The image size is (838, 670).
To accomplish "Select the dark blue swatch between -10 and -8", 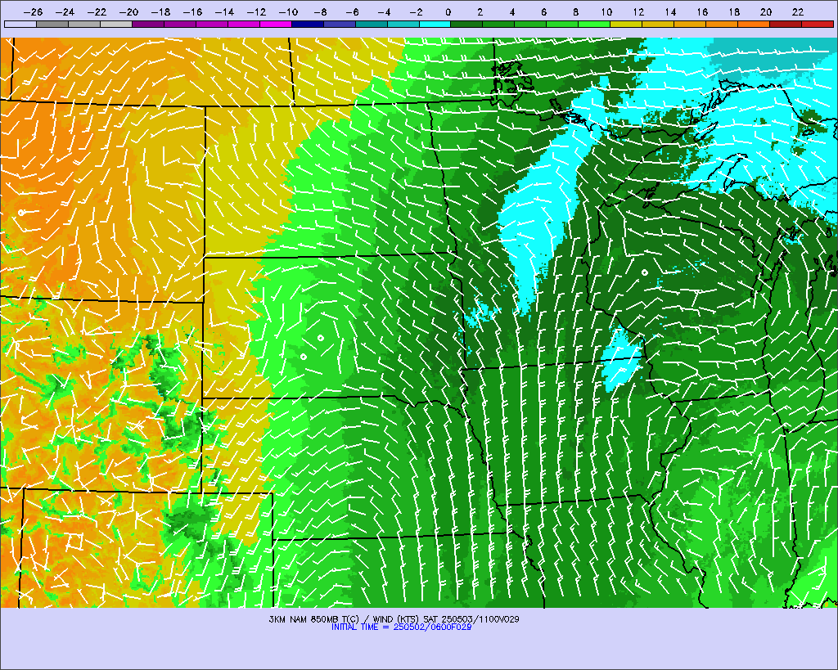I will (x=308, y=24).
